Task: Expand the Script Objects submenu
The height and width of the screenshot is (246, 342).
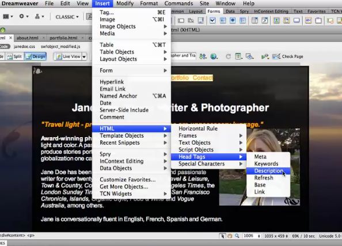Action: (209, 150)
